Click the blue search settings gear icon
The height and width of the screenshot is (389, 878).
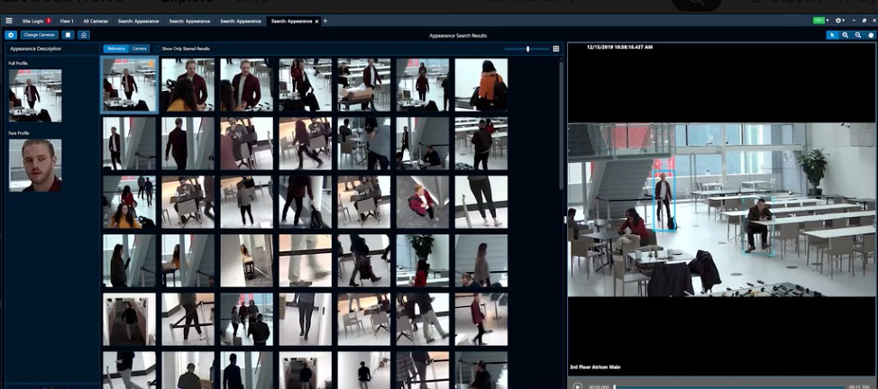coord(11,35)
